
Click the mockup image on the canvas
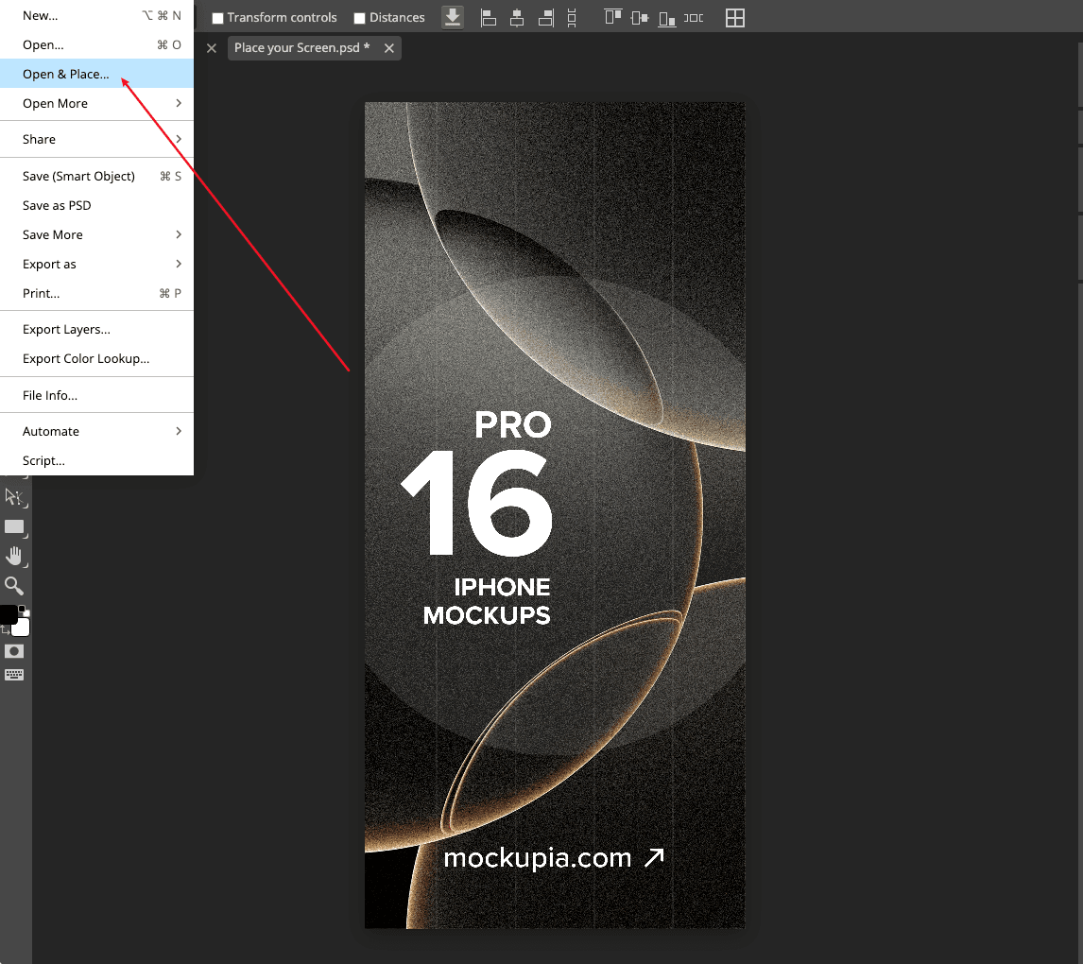pyautogui.click(x=555, y=515)
